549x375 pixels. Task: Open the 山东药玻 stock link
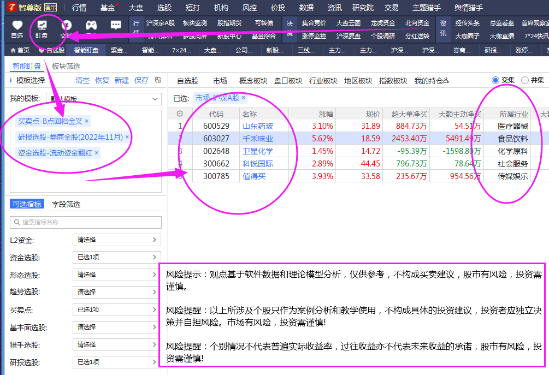tap(258, 126)
